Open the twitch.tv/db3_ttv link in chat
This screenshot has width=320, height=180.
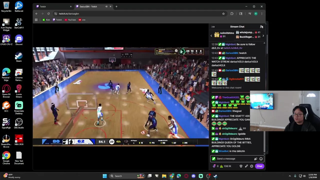[233, 48]
